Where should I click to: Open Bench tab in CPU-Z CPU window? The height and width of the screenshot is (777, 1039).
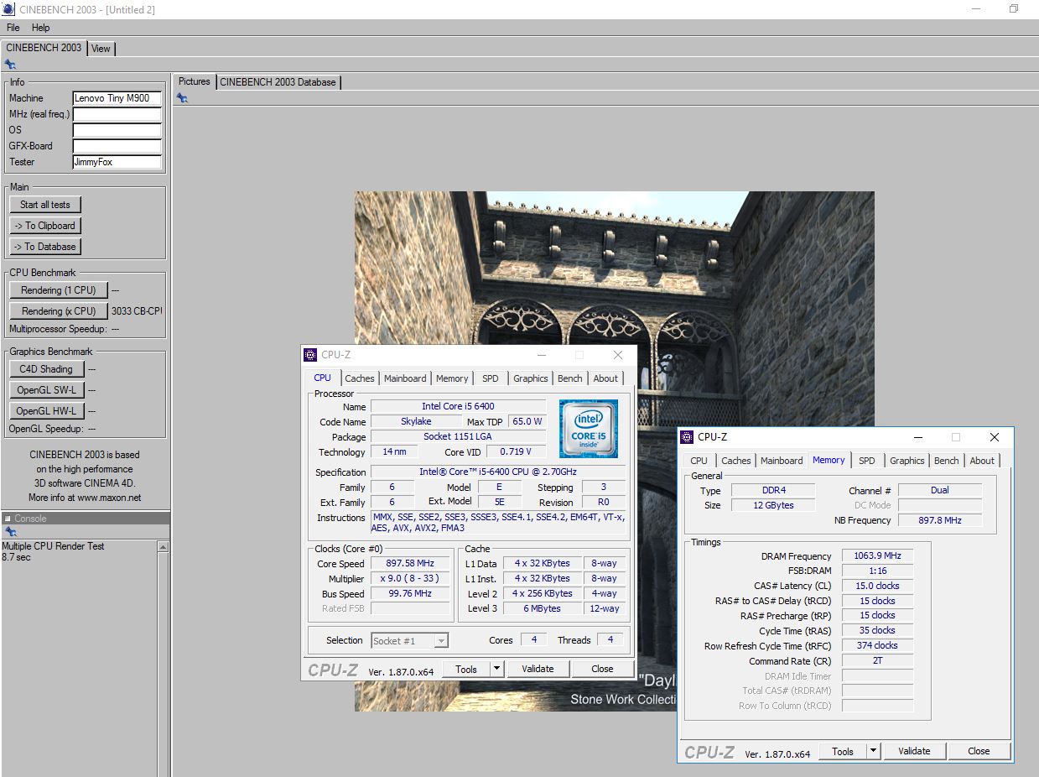570,378
